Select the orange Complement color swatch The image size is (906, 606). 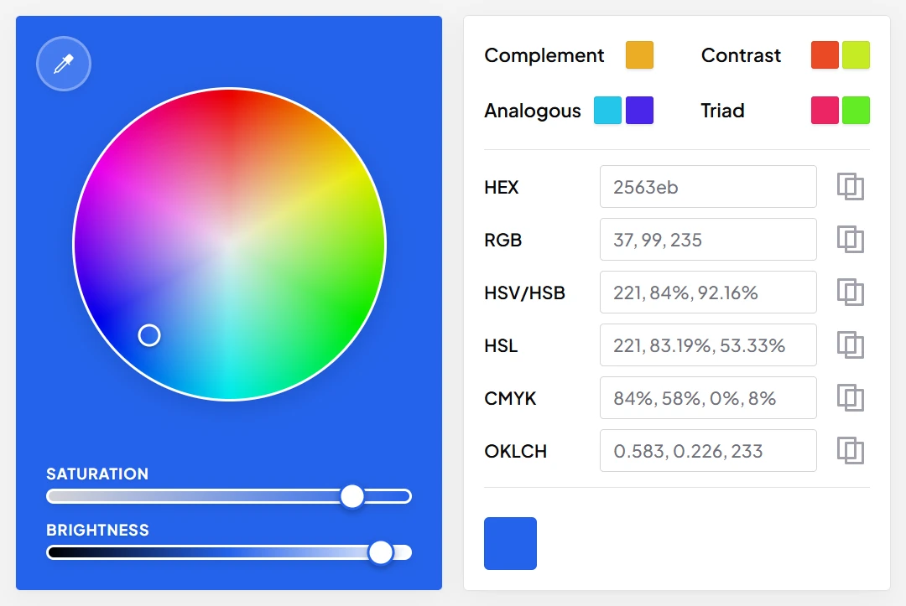pos(639,54)
